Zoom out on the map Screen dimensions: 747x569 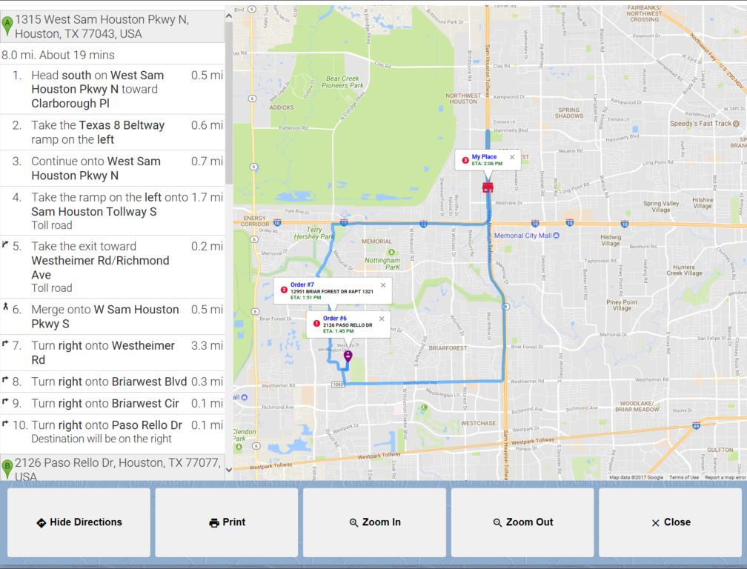coord(522,522)
